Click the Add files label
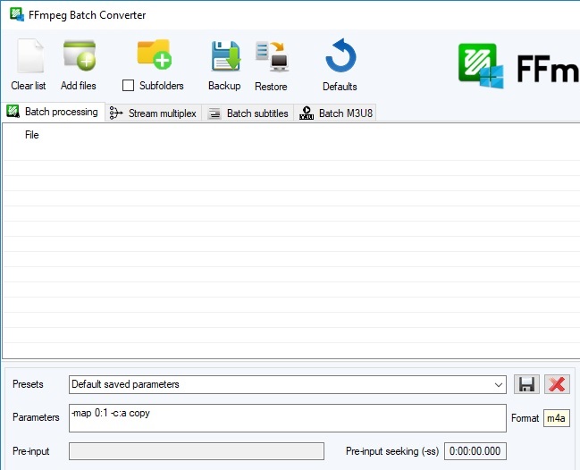 (x=79, y=86)
